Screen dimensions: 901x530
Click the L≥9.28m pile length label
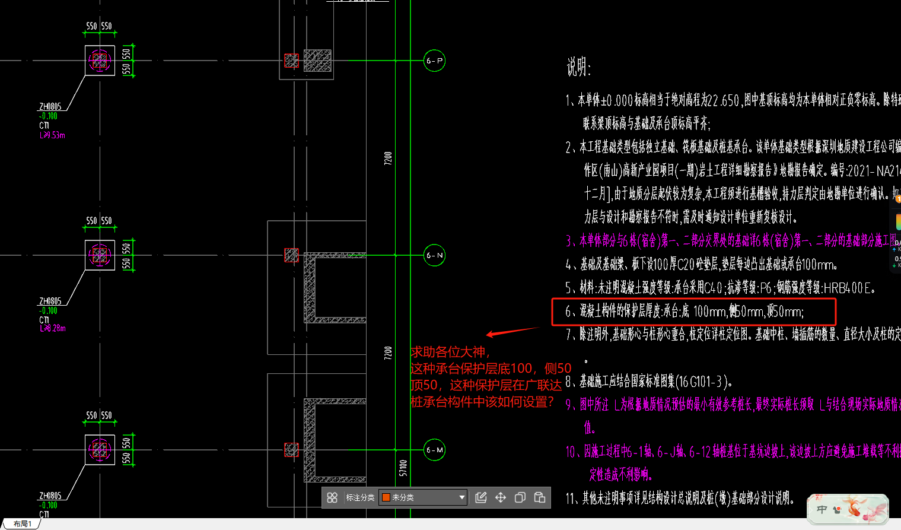[52, 328]
